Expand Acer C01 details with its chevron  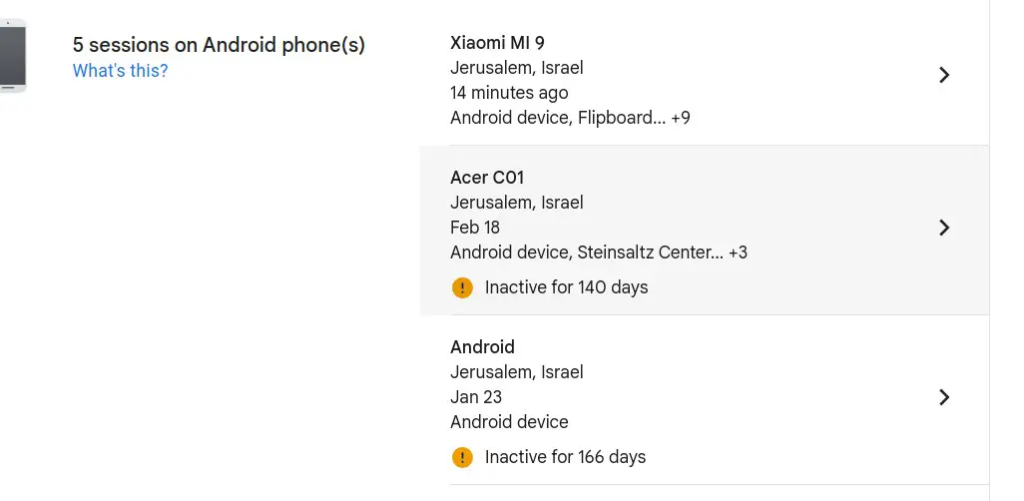coord(944,228)
